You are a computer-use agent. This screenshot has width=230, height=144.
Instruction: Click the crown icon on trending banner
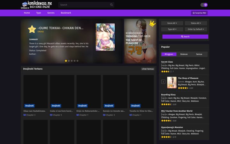152,24
